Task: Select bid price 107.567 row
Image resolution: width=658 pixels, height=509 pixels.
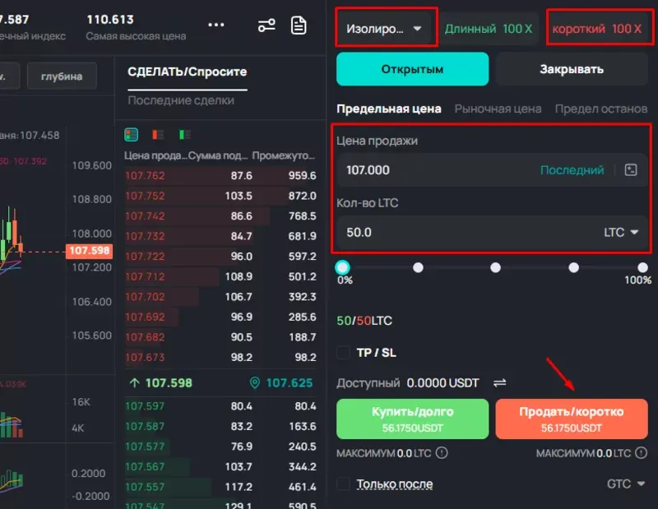Action: pos(220,466)
